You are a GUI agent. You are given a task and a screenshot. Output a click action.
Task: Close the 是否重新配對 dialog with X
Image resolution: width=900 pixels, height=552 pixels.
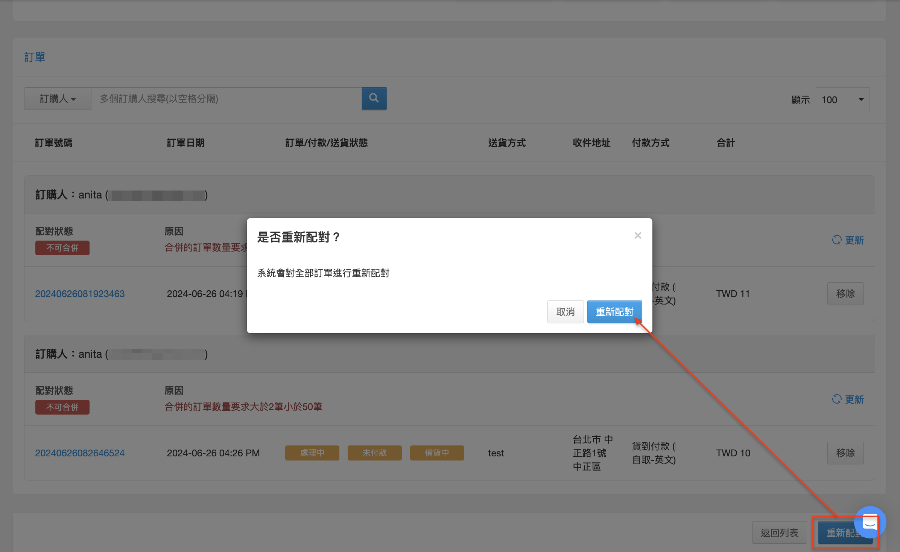coord(638,235)
